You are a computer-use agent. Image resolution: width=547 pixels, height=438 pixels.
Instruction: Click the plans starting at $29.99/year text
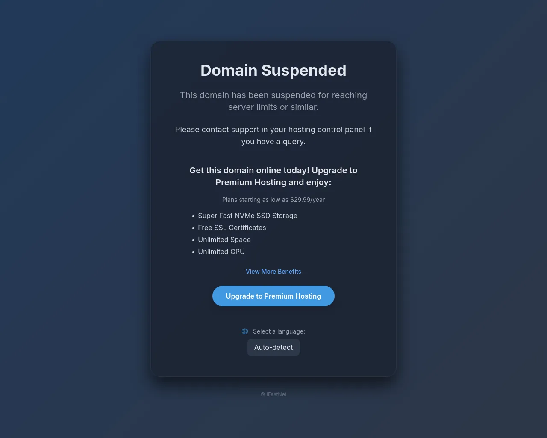[273, 200]
